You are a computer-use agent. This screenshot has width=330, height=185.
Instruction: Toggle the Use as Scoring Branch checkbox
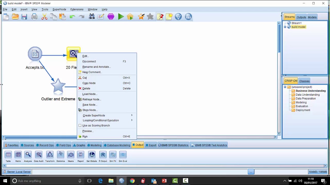(80, 125)
